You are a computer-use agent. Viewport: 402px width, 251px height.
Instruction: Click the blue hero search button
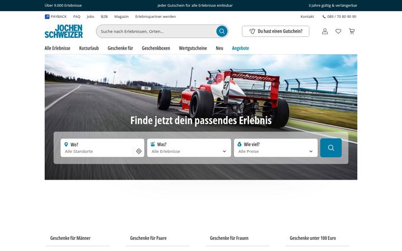click(331, 148)
